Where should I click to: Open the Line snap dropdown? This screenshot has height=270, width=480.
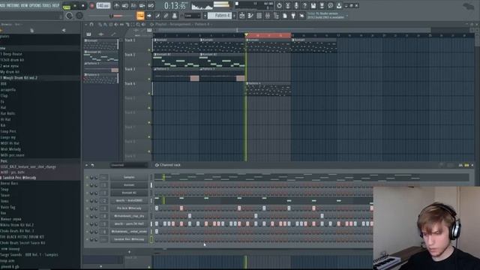[x=193, y=16]
